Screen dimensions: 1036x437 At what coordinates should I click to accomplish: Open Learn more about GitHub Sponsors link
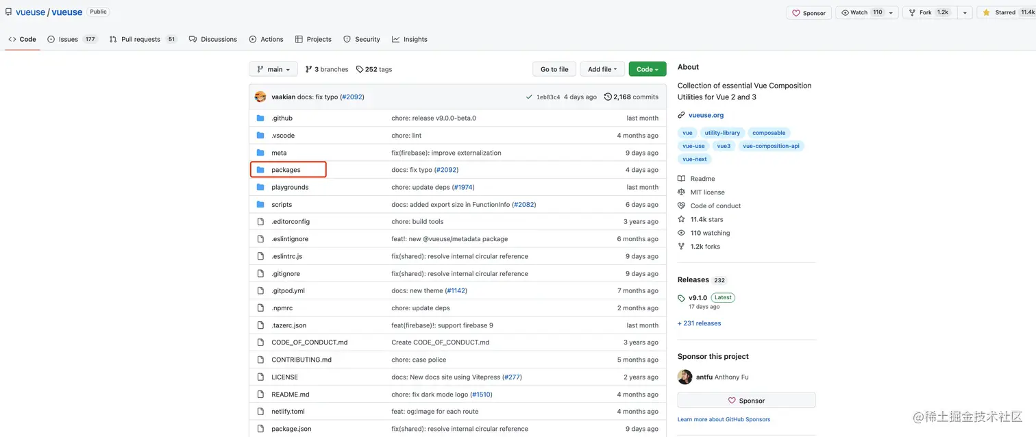point(724,419)
